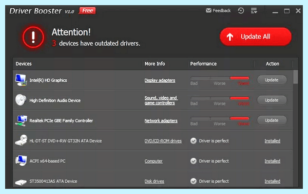Click the Realtek network controller icon

21,120
